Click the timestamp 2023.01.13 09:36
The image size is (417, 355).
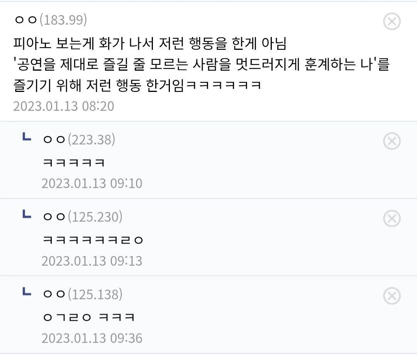pyautogui.click(x=92, y=338)
